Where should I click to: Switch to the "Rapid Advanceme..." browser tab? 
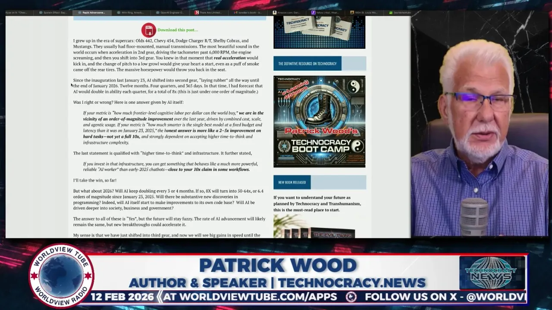[92, 12]
